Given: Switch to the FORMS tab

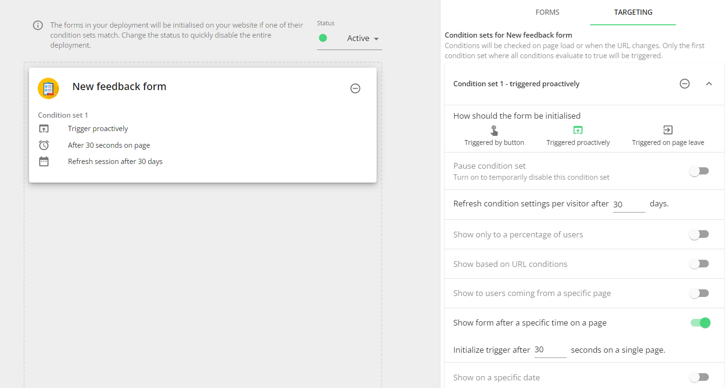Looking at the screenshot, I should [547, 13].
